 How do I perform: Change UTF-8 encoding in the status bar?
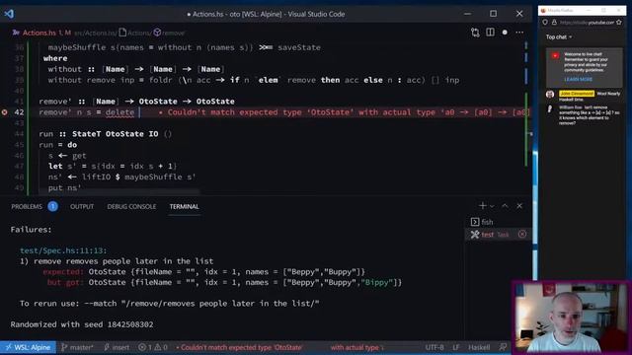click(434, 347)
